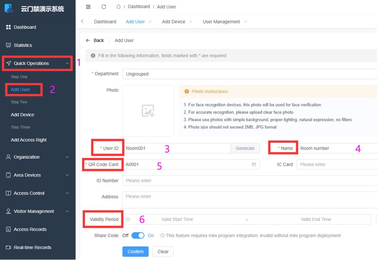Expand the Organization sidebar menu
Screen dimensions: 378x260
pos(37,157)
